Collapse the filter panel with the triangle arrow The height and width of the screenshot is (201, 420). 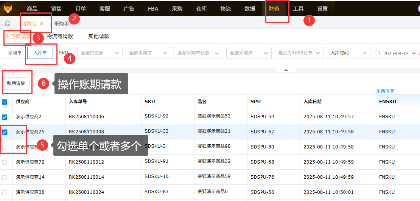click(286, 70)
